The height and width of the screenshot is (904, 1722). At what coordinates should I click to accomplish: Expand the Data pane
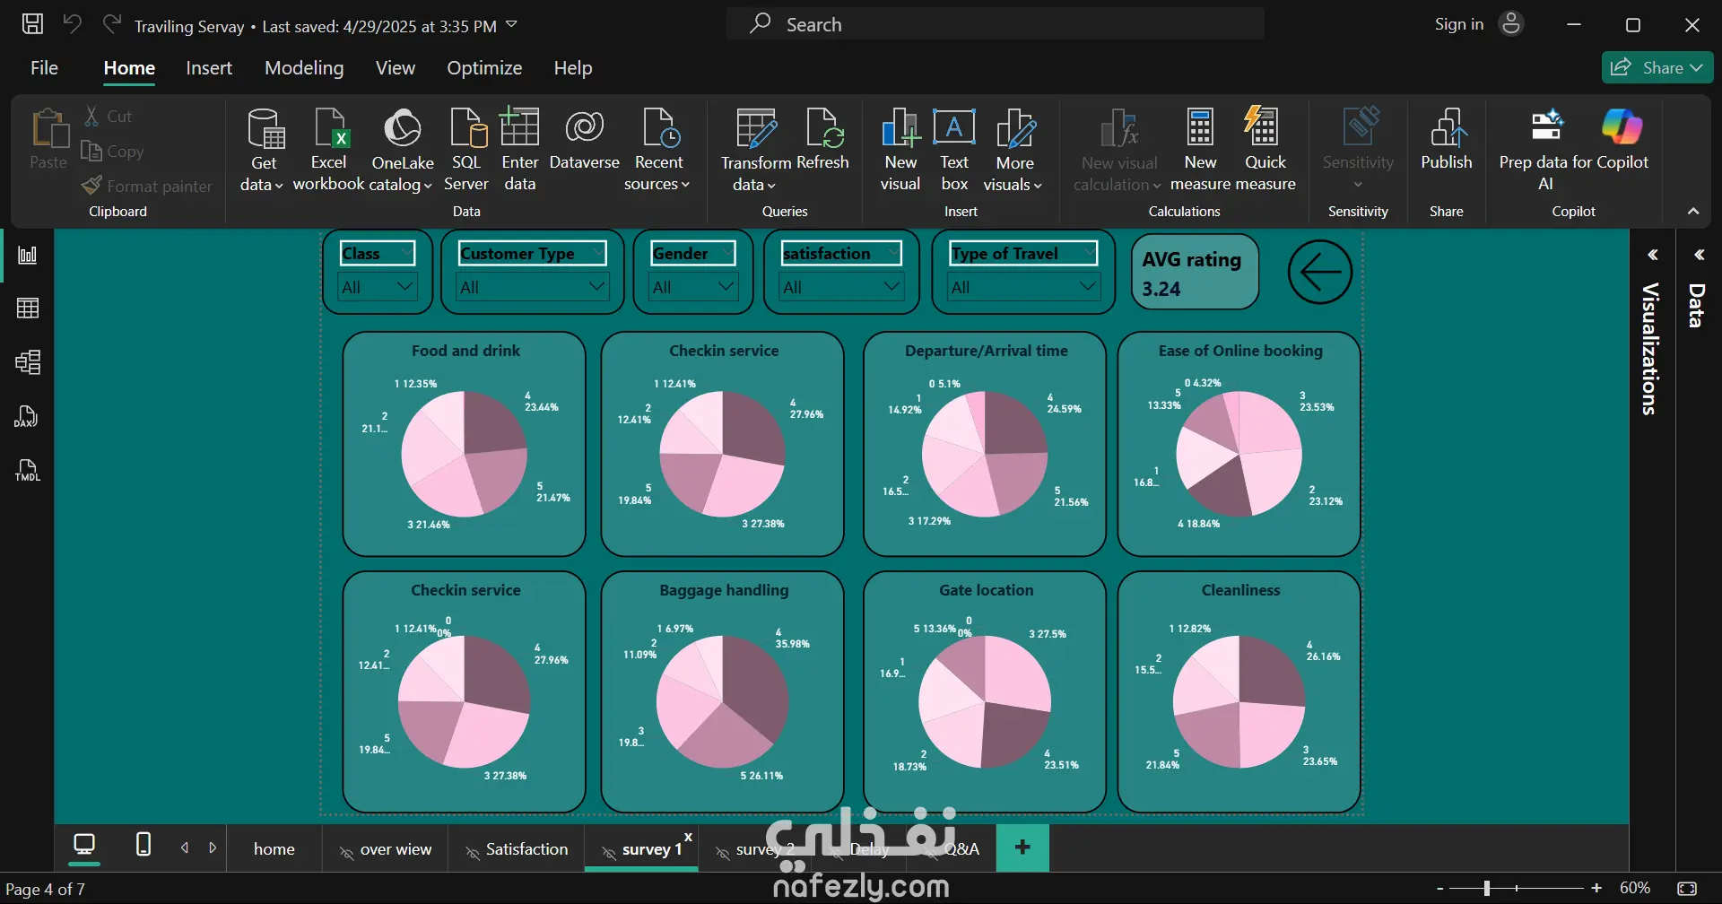[1699, 256]
